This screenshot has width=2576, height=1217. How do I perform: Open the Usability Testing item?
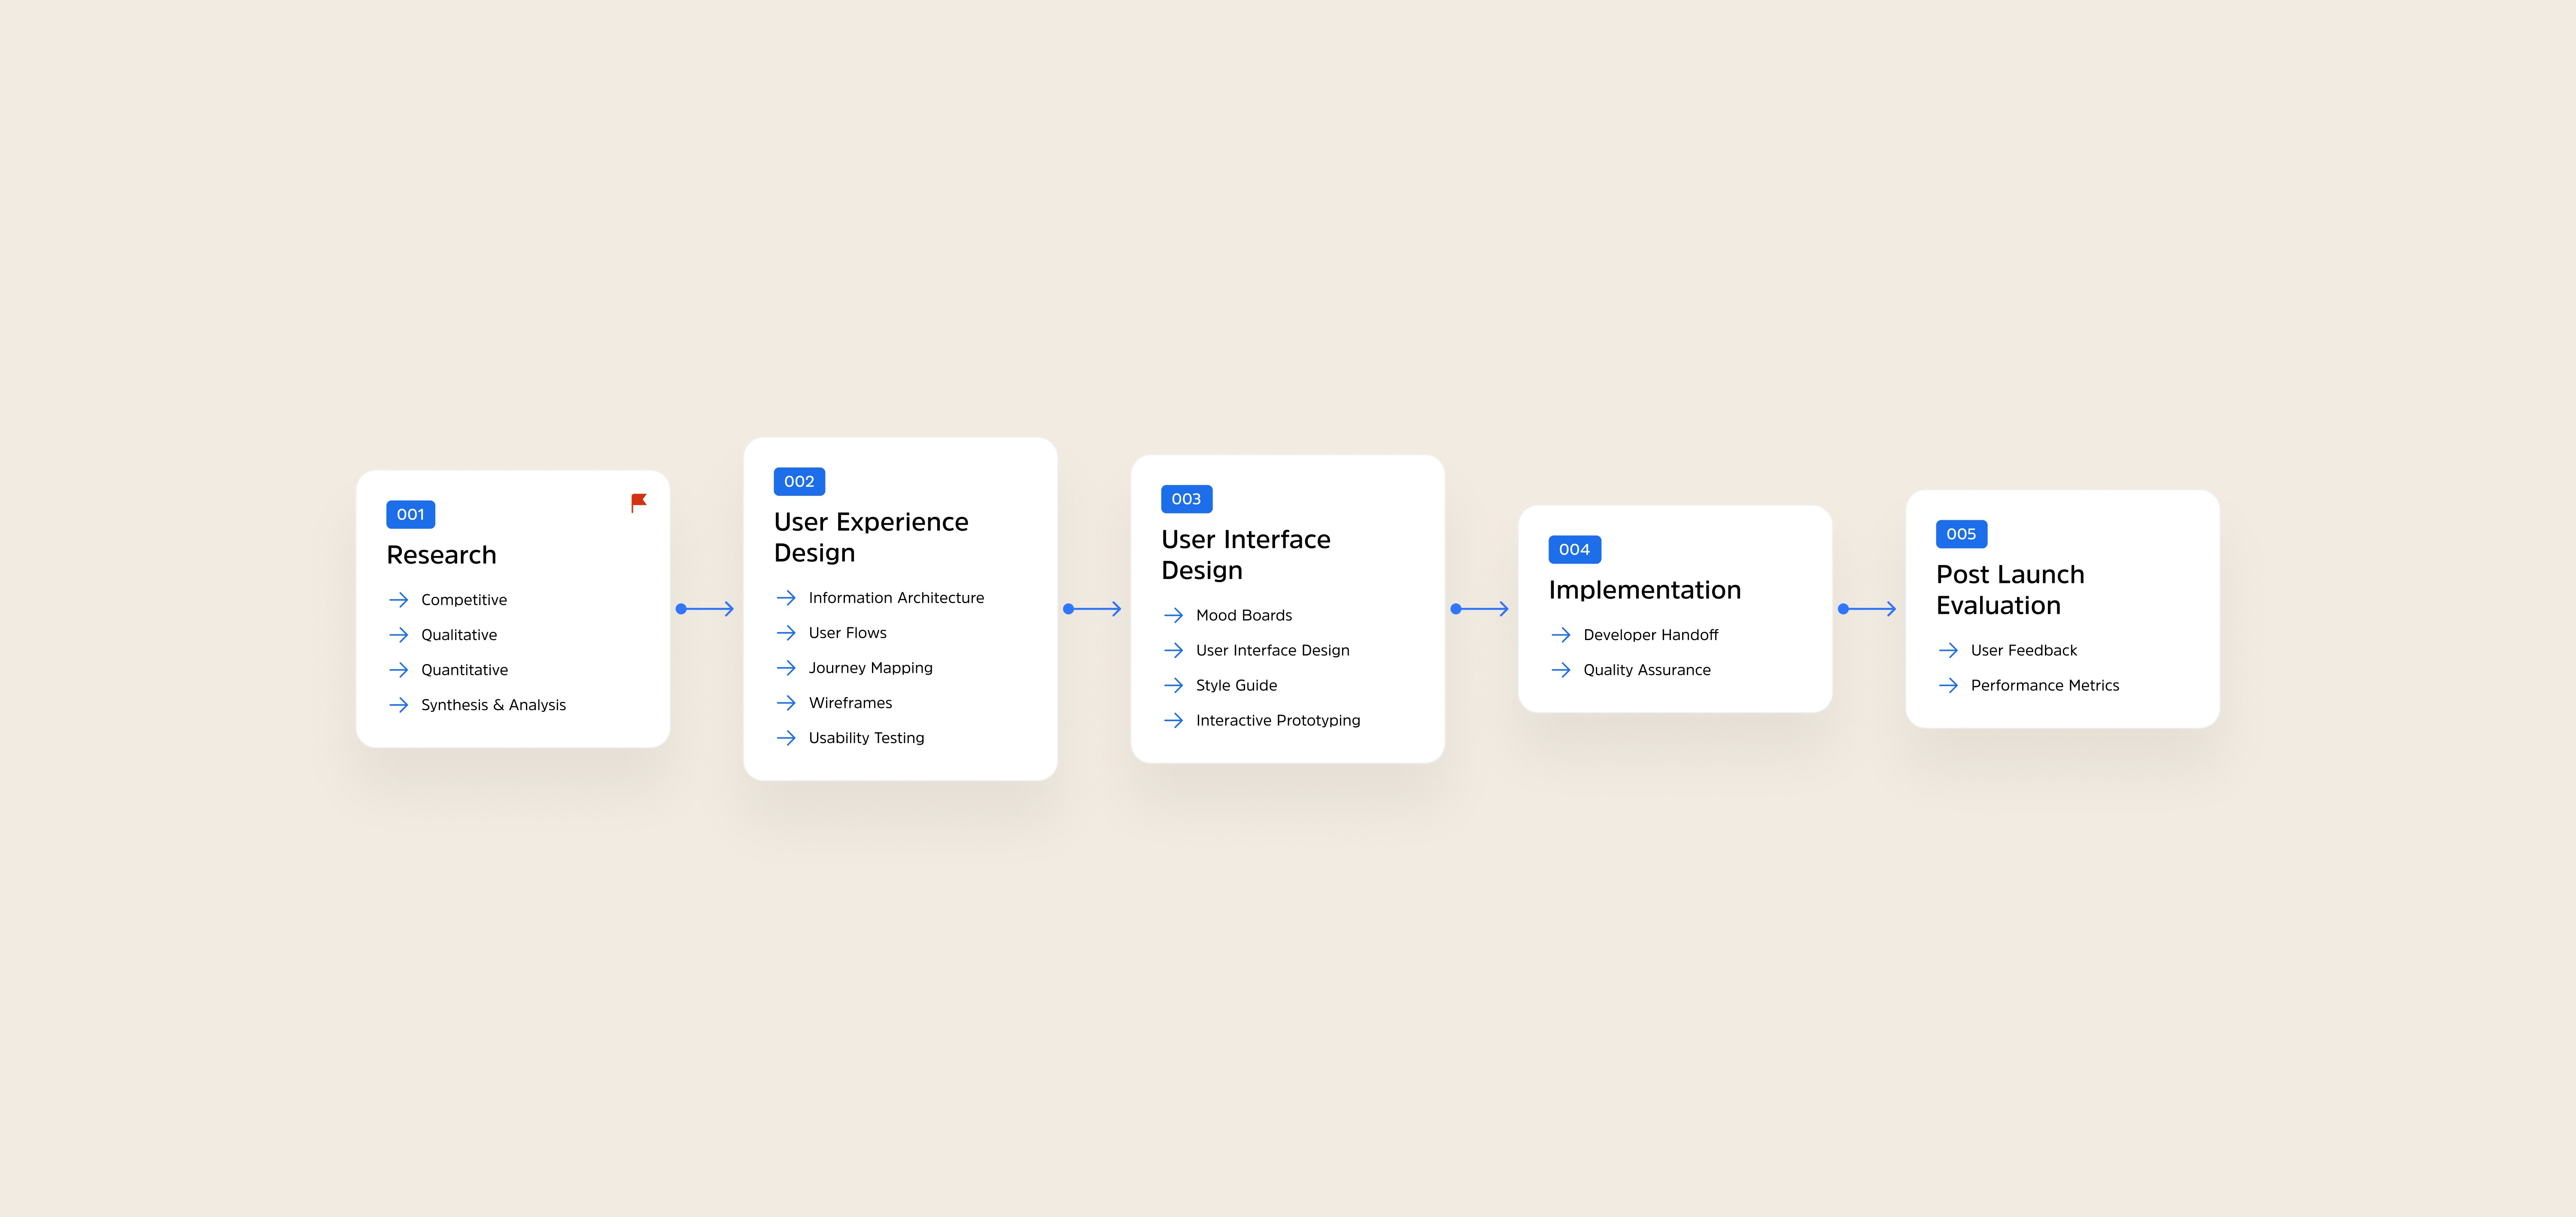865,738
